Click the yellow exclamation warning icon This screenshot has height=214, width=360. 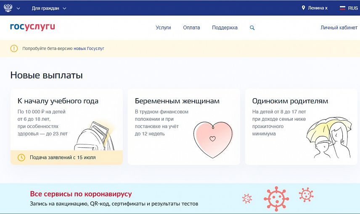pyautogui.click(x=14, y=49)
